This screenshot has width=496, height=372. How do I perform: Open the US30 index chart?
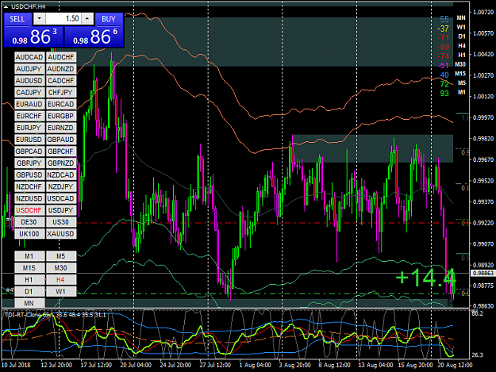(x=61, y=222)
